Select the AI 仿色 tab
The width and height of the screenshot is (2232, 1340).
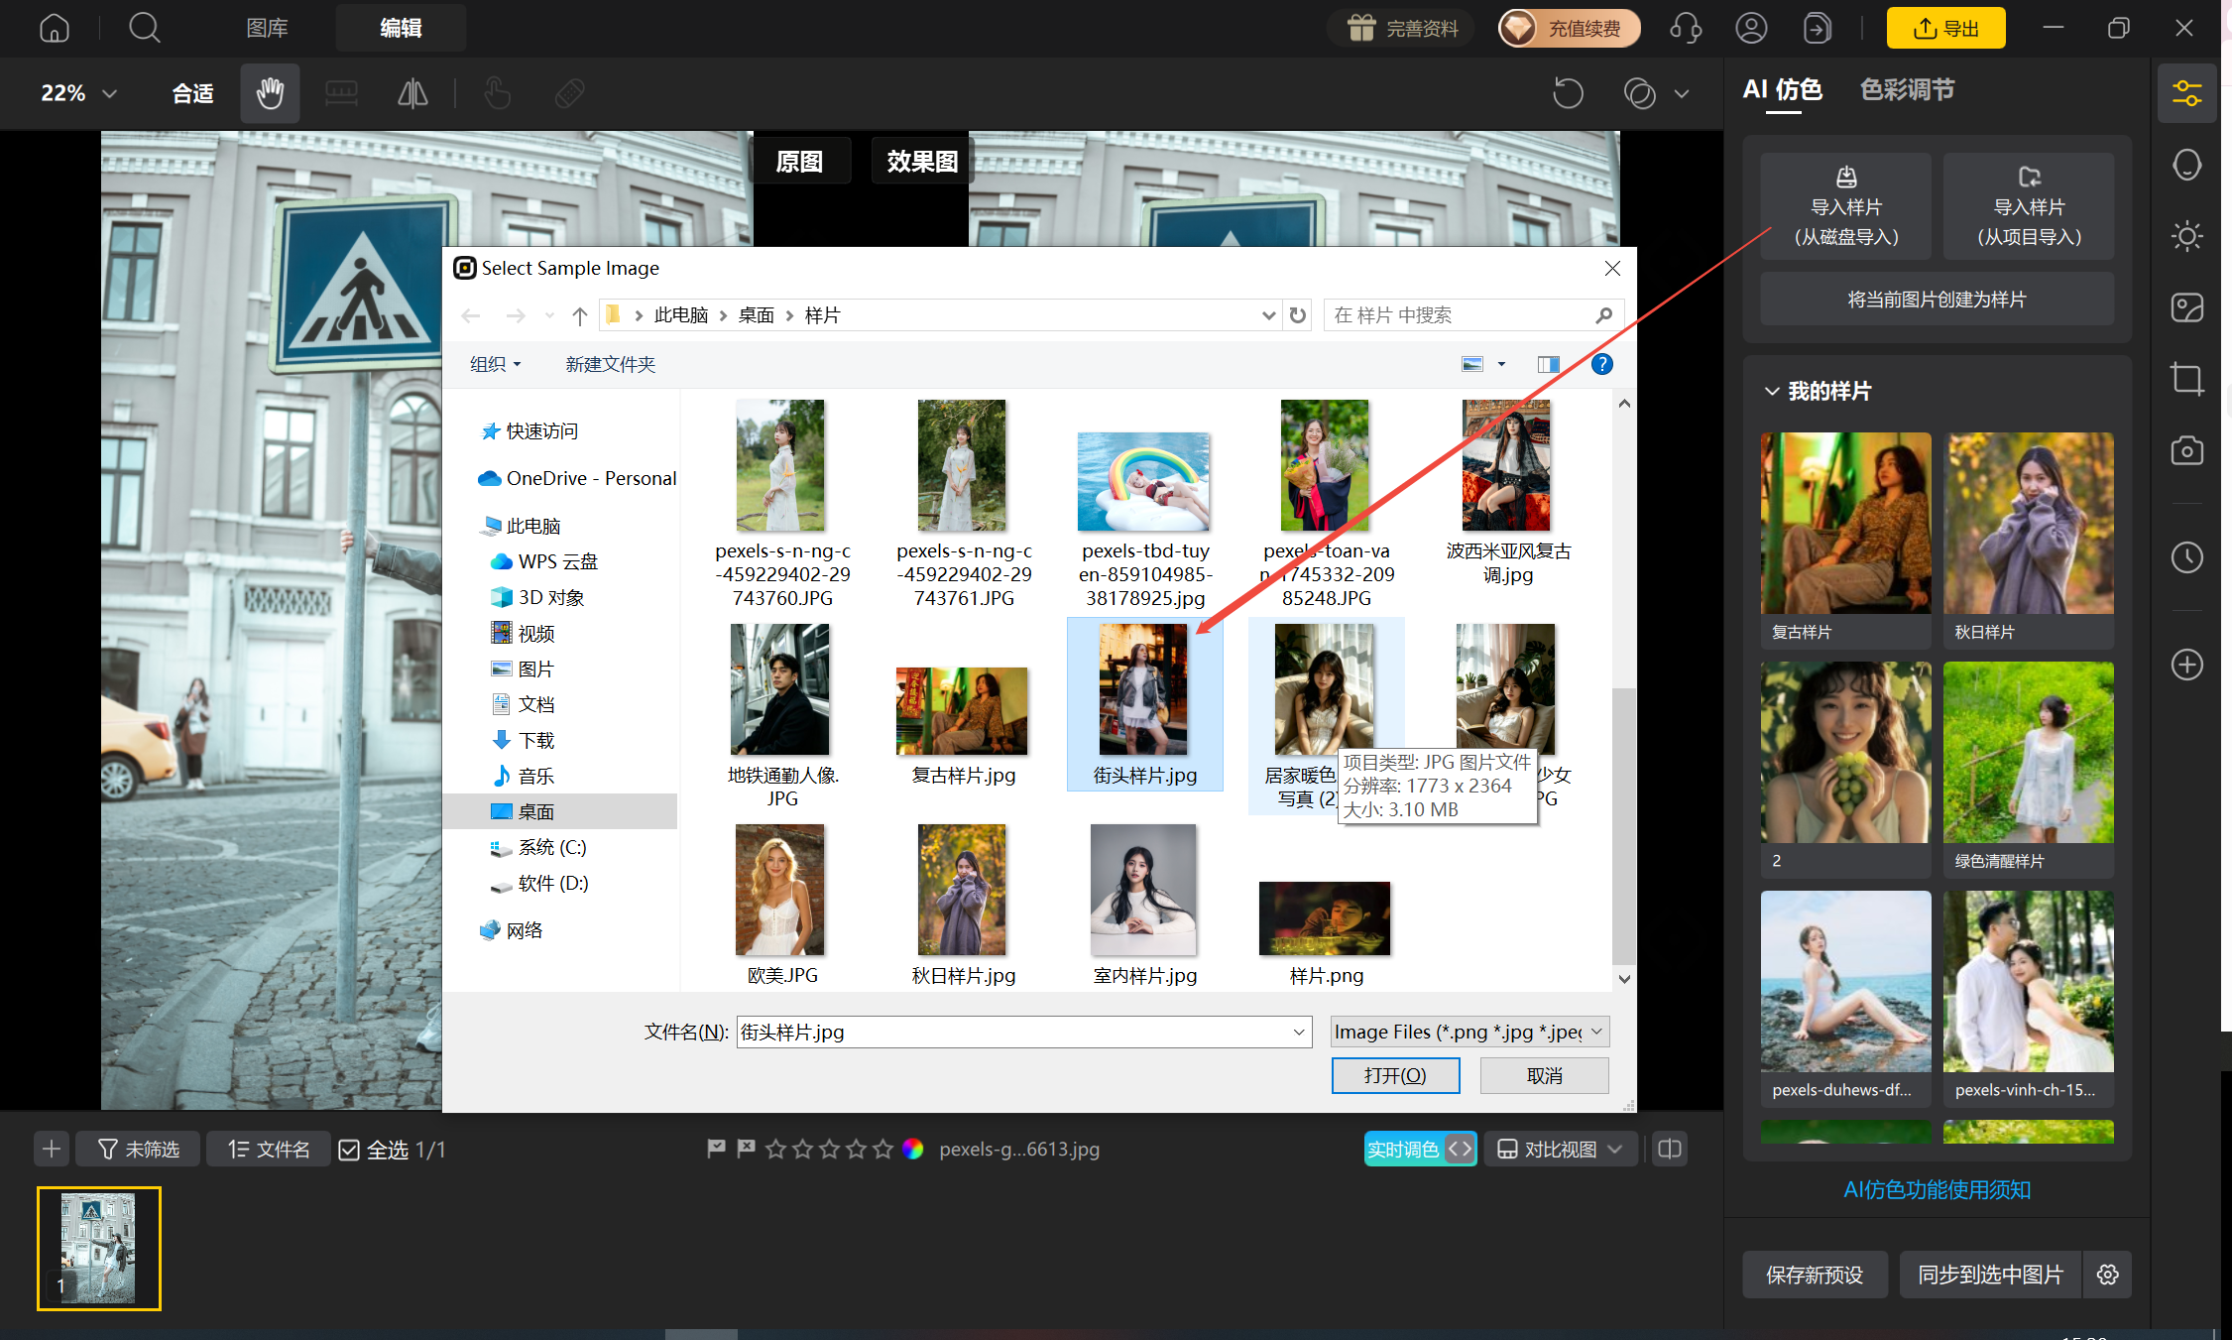pyautogui.click(x=1782, y=90)
